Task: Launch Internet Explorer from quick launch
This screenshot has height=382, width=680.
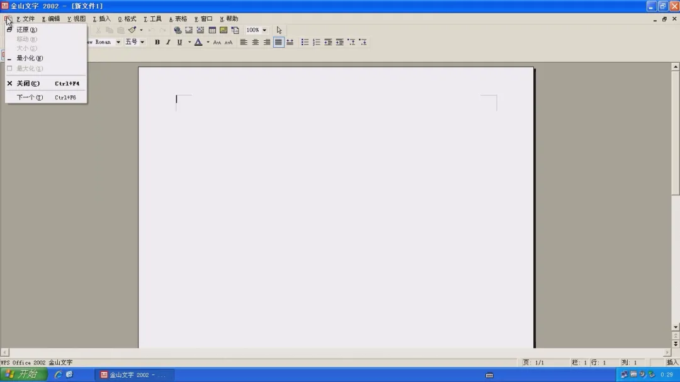Action: pyautogui.click(x=58, y=374)
